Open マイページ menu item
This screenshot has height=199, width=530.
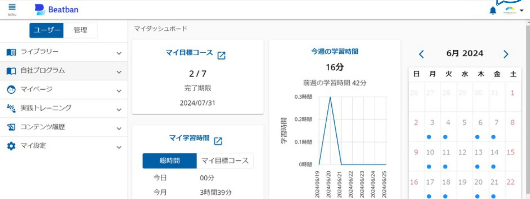coord(64,89)
